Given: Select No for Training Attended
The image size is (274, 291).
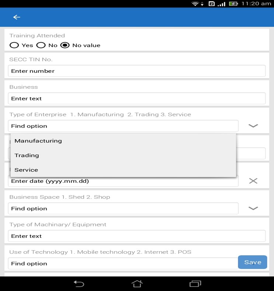Looking at the screenshot, I should coord(41,45).
